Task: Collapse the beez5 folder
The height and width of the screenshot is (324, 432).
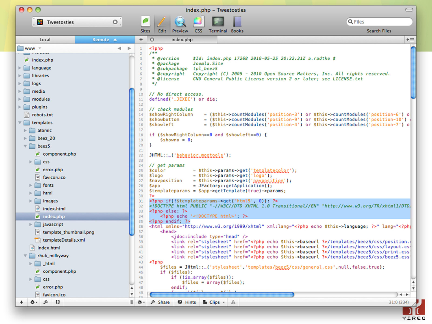Action: (x=25, y=146)
